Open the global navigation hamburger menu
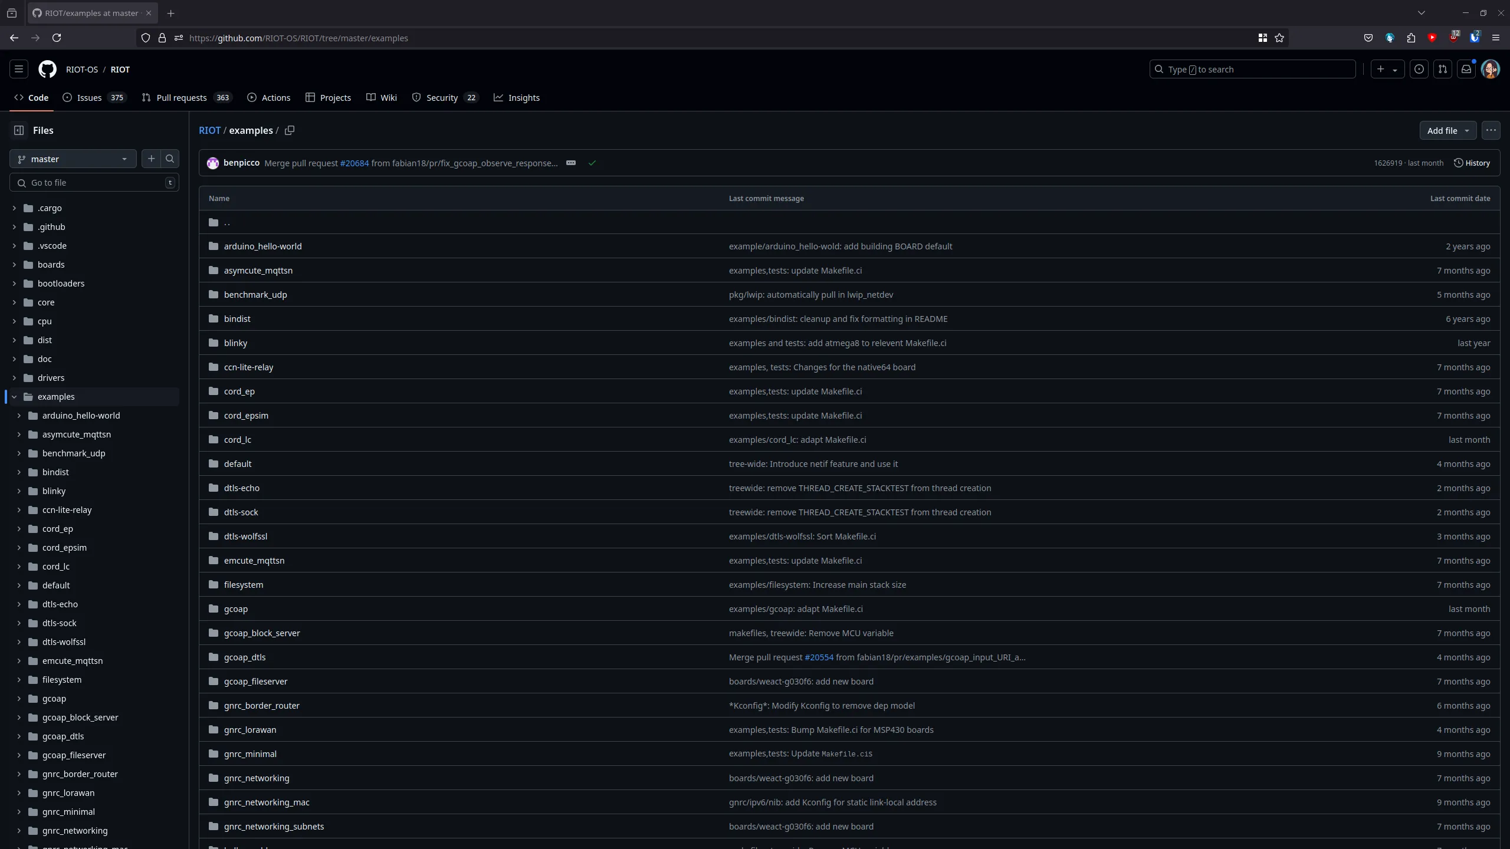Image resolution: width=1510 pixels, height=849 pixels. pyautogui.click(x=19, y=69)
